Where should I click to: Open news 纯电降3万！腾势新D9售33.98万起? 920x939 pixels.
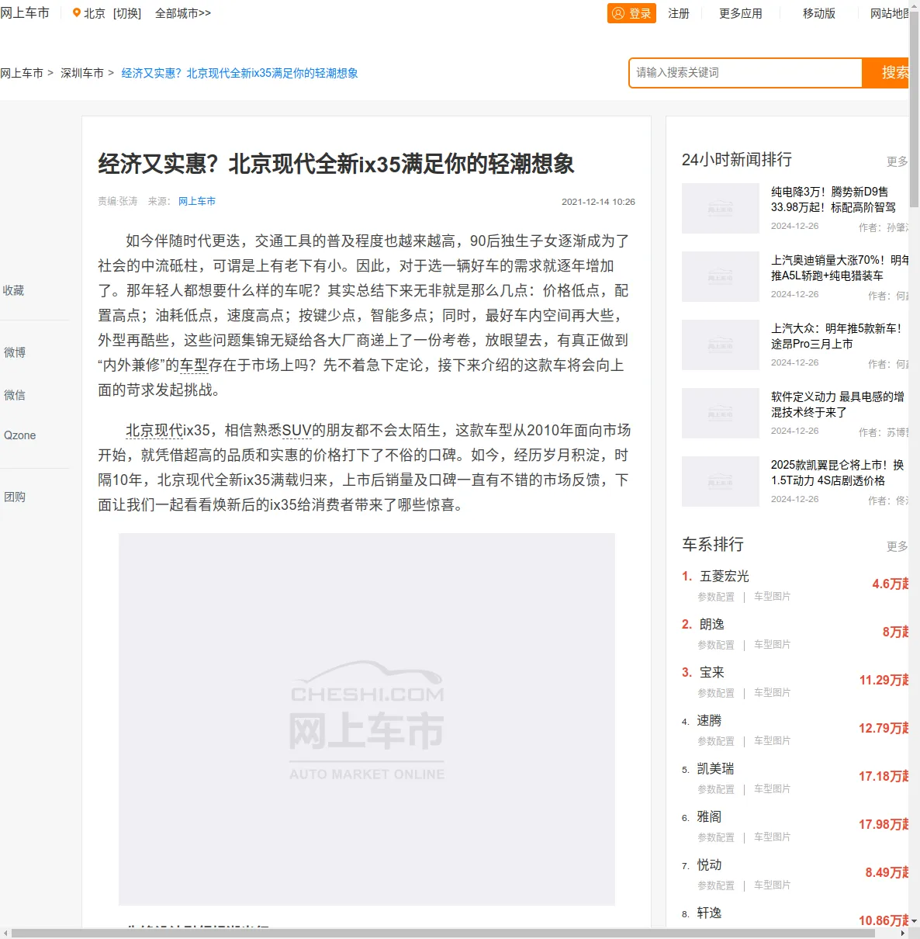[x=833, y=199]
